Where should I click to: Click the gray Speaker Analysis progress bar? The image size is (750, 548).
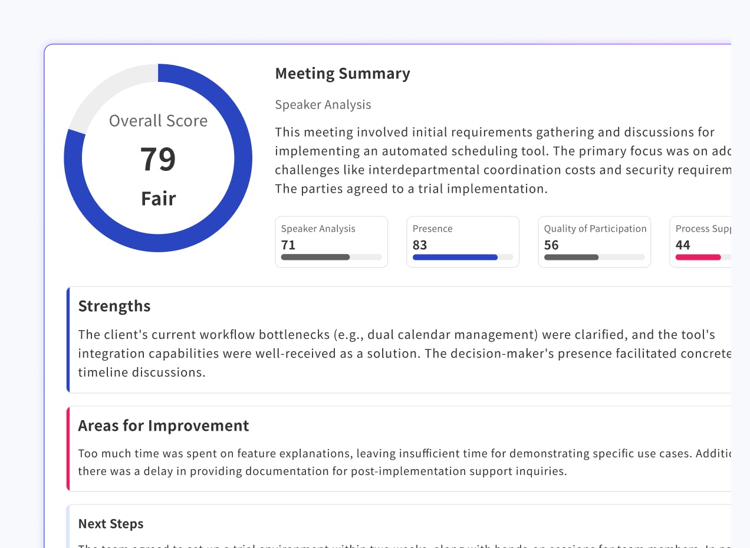pyautogui.click(x=331, y=257)
